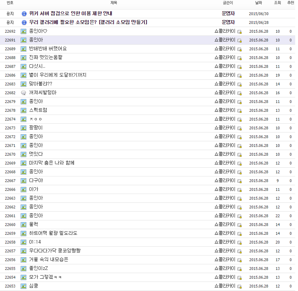Click the image icon of the 01:14 post

23,242
